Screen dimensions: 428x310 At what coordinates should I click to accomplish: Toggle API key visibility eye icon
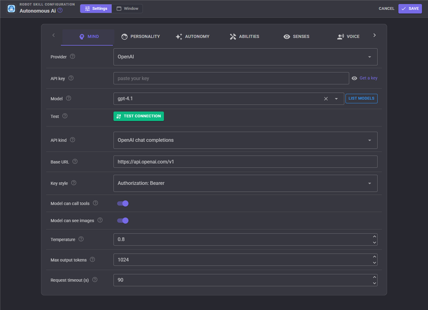pyautogui.click(x=354, y=78)
